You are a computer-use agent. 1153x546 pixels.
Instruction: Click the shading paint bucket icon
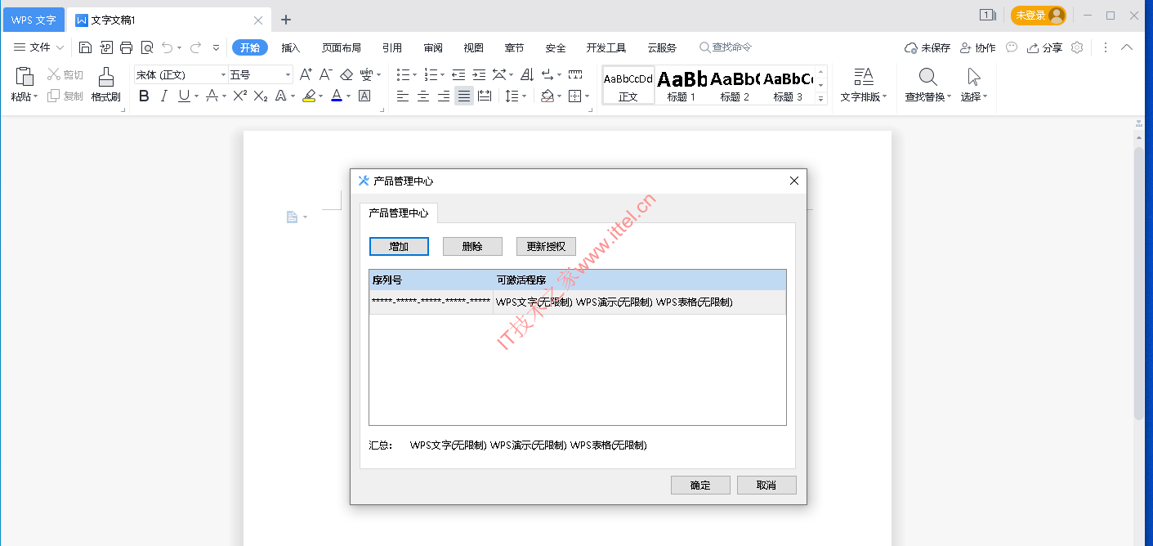(x=547, y=96)
